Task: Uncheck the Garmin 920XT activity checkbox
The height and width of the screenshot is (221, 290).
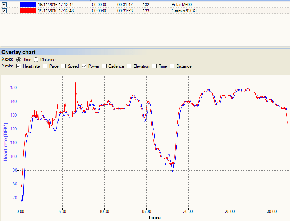Action: tap(4, 11)
